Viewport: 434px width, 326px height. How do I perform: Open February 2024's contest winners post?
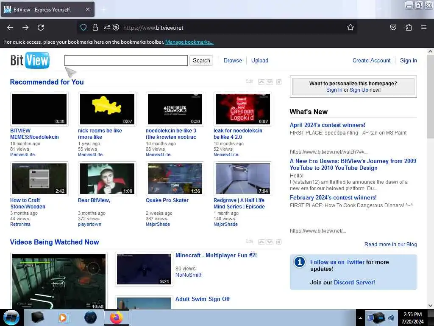pos(333,198)
